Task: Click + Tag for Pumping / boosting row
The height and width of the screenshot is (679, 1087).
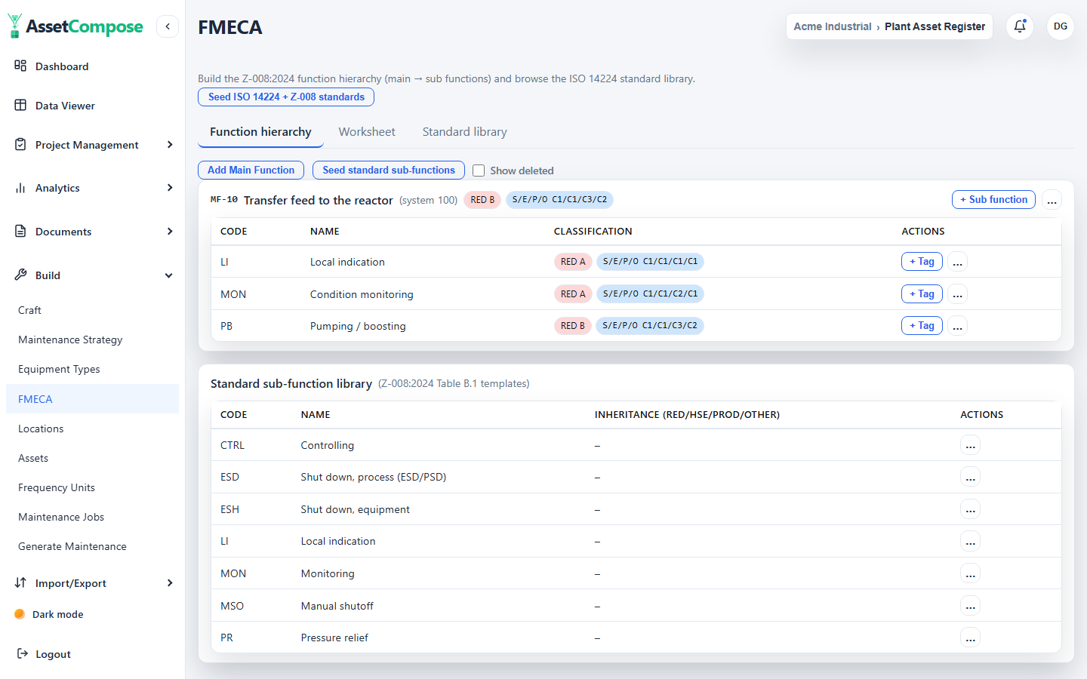Action: [922, 326]
